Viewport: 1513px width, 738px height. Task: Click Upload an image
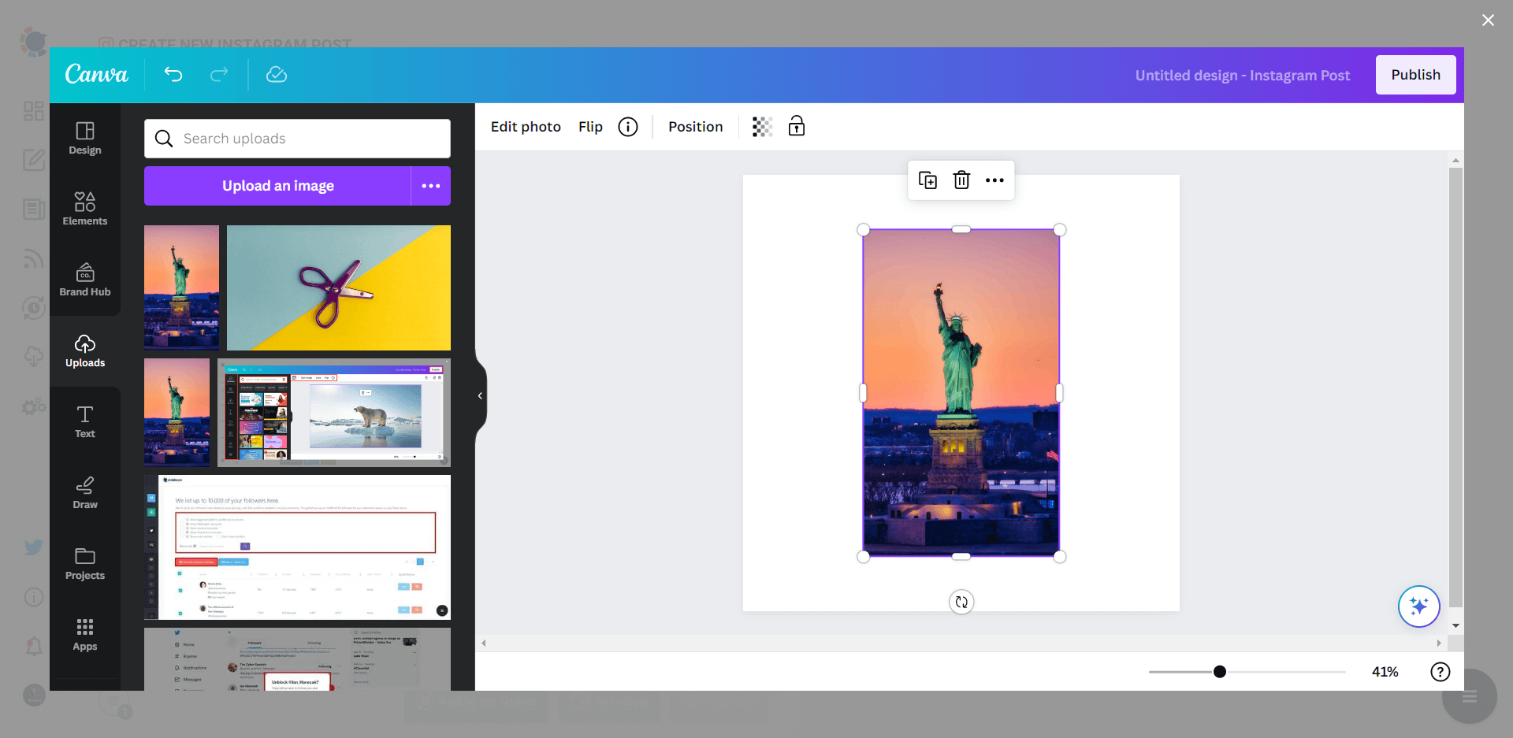(277, 186)
